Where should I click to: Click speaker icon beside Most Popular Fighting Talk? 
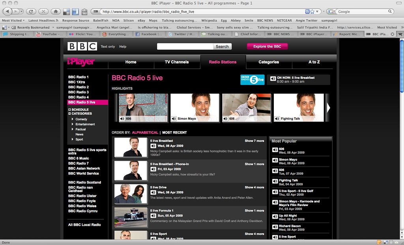[x=275, y=181]
